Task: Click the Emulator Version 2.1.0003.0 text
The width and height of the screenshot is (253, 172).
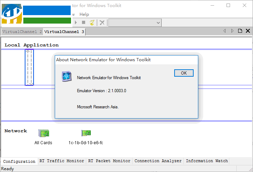Action: click(x=101, y=91)
